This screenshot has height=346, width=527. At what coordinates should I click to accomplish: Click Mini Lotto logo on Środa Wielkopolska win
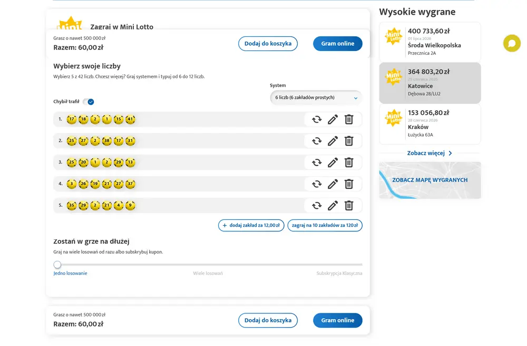tap(394, 36)
